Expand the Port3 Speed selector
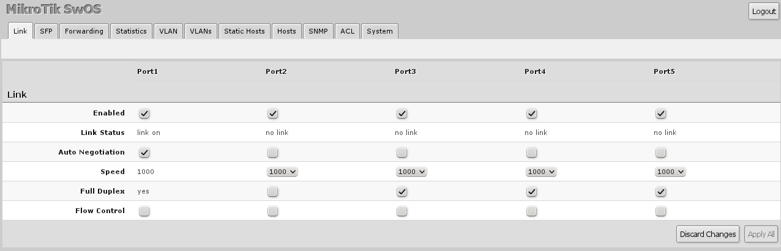 point(411,172)
